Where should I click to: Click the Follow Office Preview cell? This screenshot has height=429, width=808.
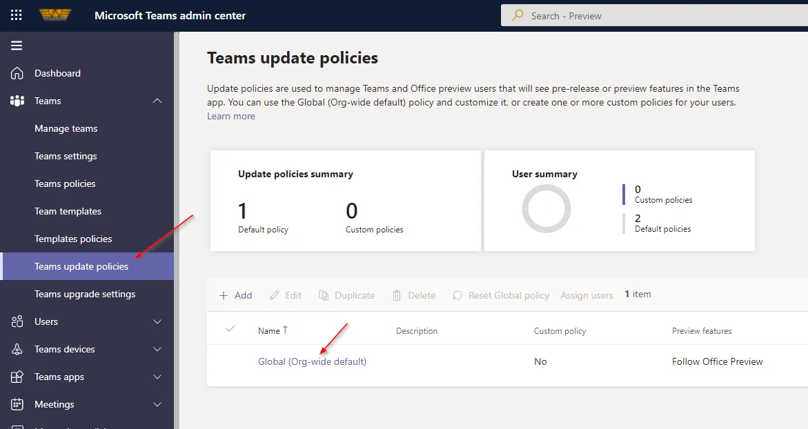[x=718, y=361]
